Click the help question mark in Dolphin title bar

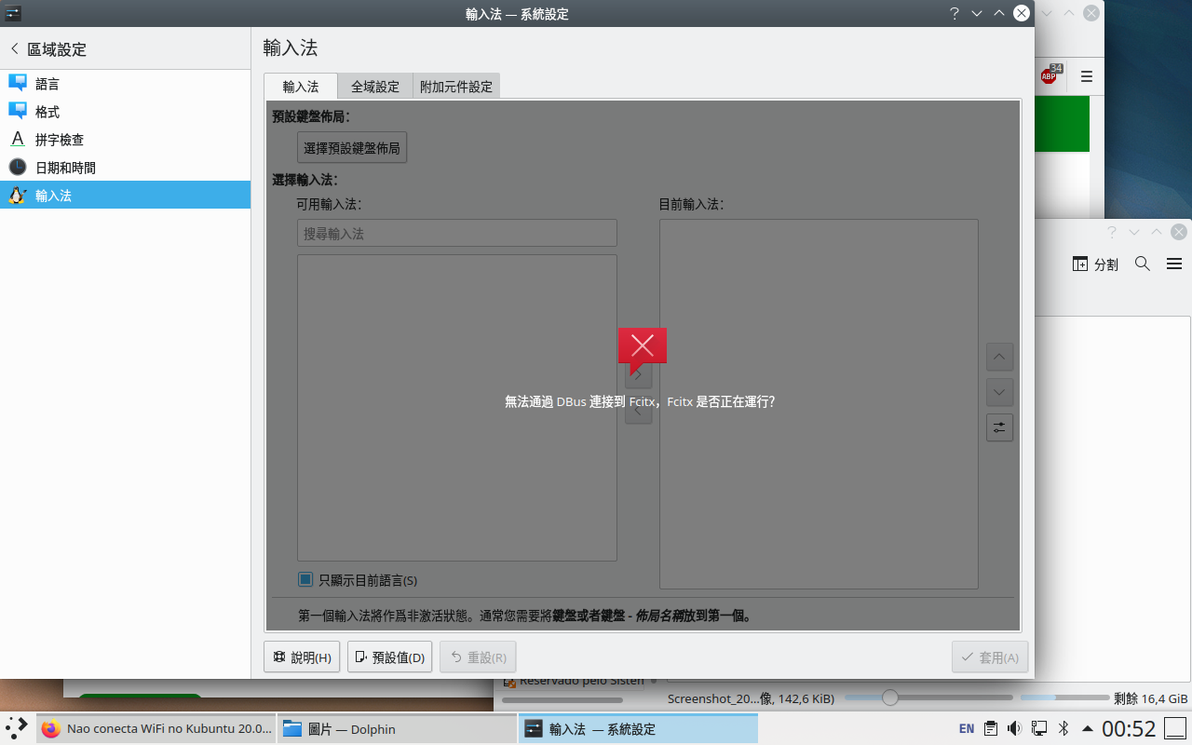click(1111, 232)
